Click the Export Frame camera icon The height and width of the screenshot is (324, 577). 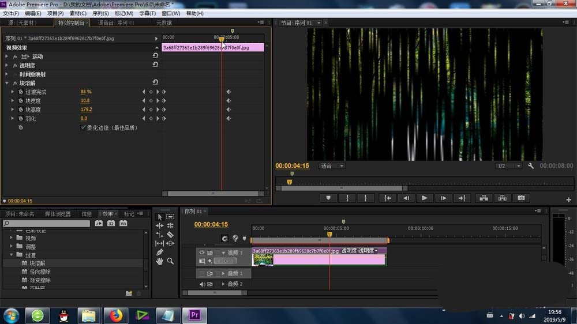521,198
